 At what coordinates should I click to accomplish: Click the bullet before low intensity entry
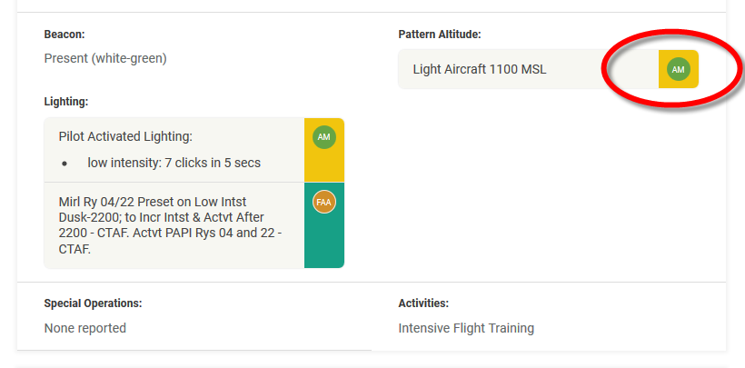click(65, 164)
